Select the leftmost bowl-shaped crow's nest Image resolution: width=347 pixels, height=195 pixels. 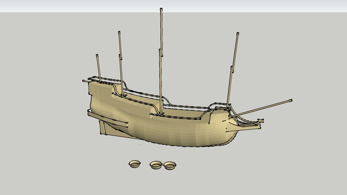(x=135, y=164)
